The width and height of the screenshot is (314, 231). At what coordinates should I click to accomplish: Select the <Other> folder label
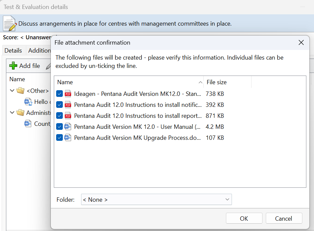[38, 91]
